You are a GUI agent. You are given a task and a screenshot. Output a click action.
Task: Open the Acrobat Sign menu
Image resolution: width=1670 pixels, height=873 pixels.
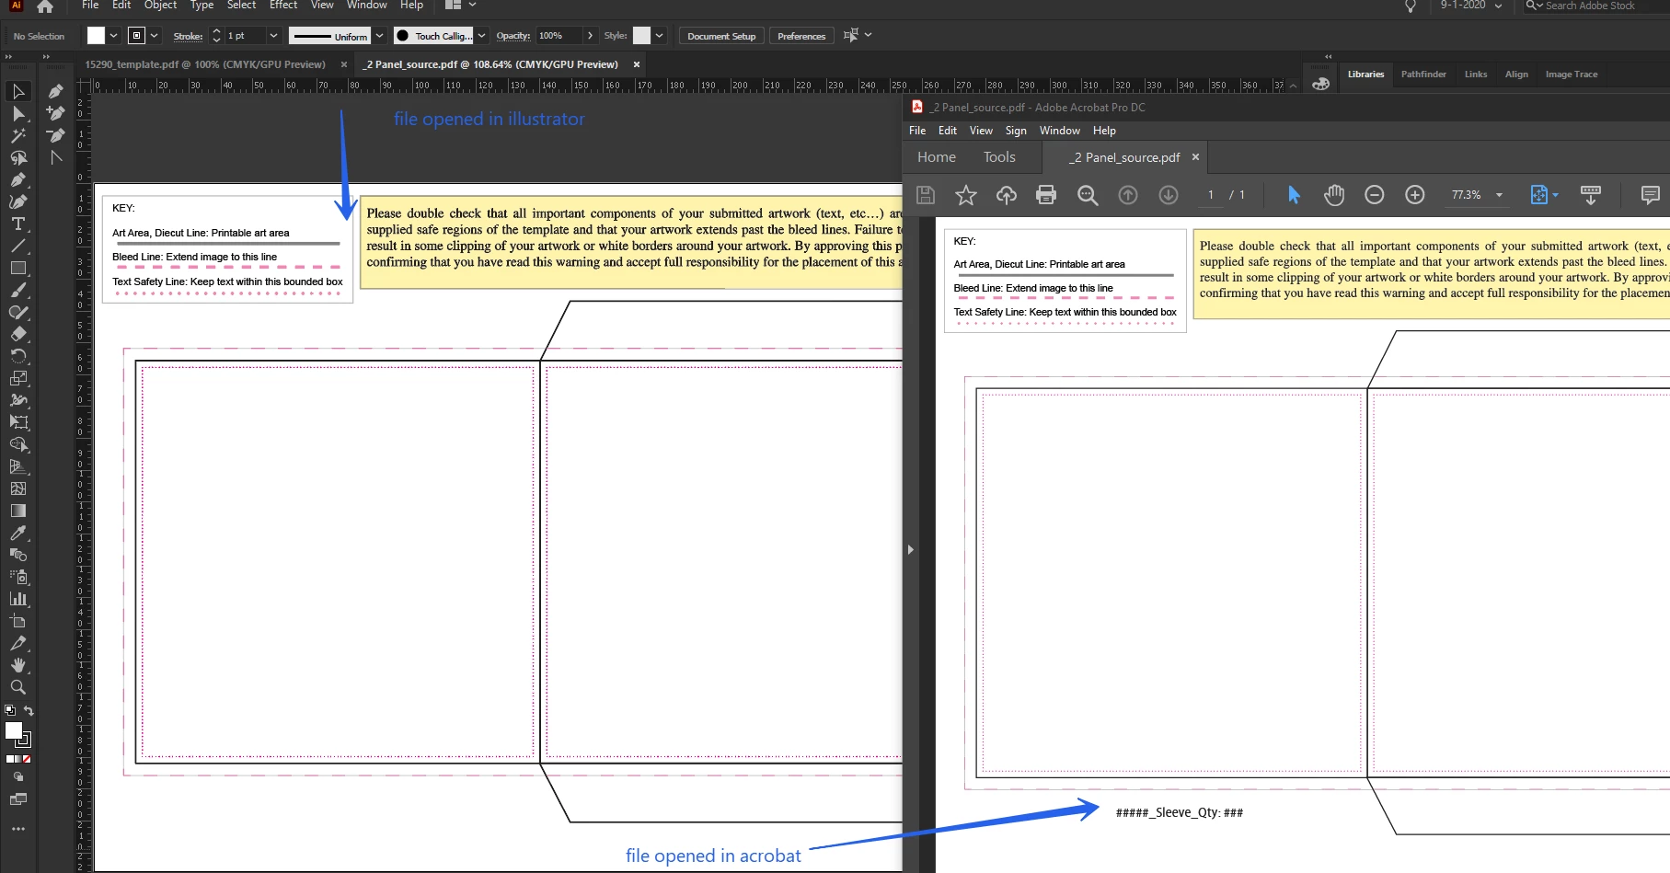pos(1016,131)
